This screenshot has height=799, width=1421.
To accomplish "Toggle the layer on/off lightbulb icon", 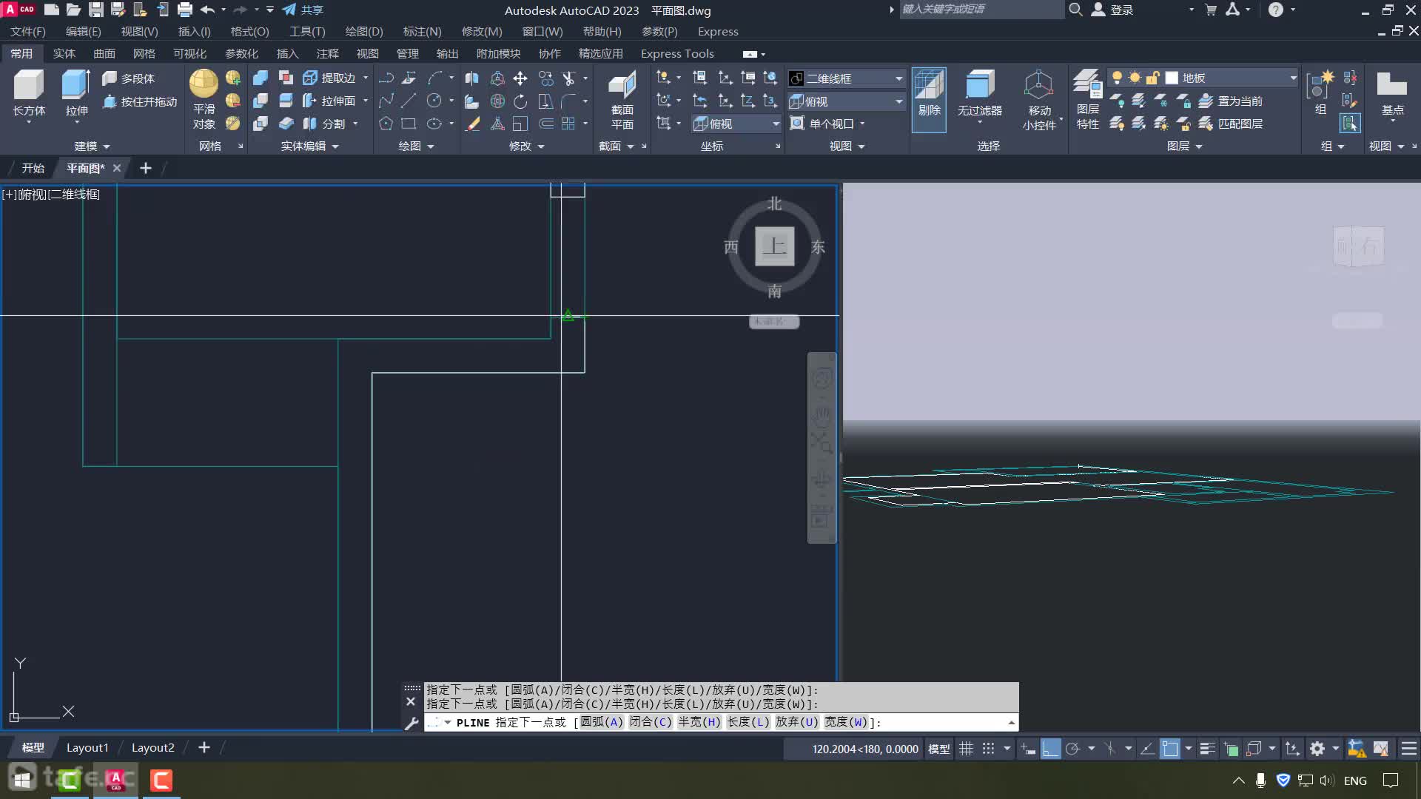I will (1117, 78).
